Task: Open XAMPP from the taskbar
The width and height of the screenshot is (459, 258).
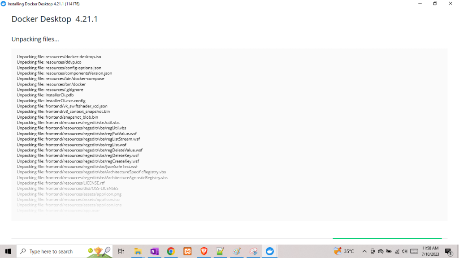Action: point(187,251)
